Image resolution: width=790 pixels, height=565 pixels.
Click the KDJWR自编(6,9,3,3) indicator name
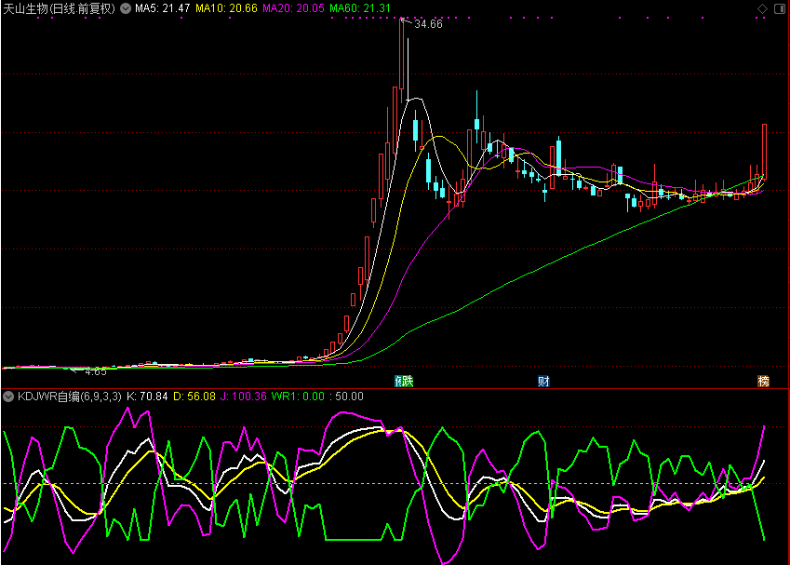pyautogui.click(x=70, y=397)
